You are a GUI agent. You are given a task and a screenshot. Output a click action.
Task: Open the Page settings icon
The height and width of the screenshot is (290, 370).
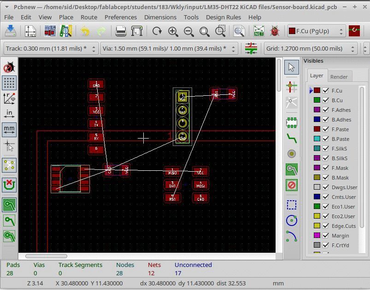tap(30, 31)
